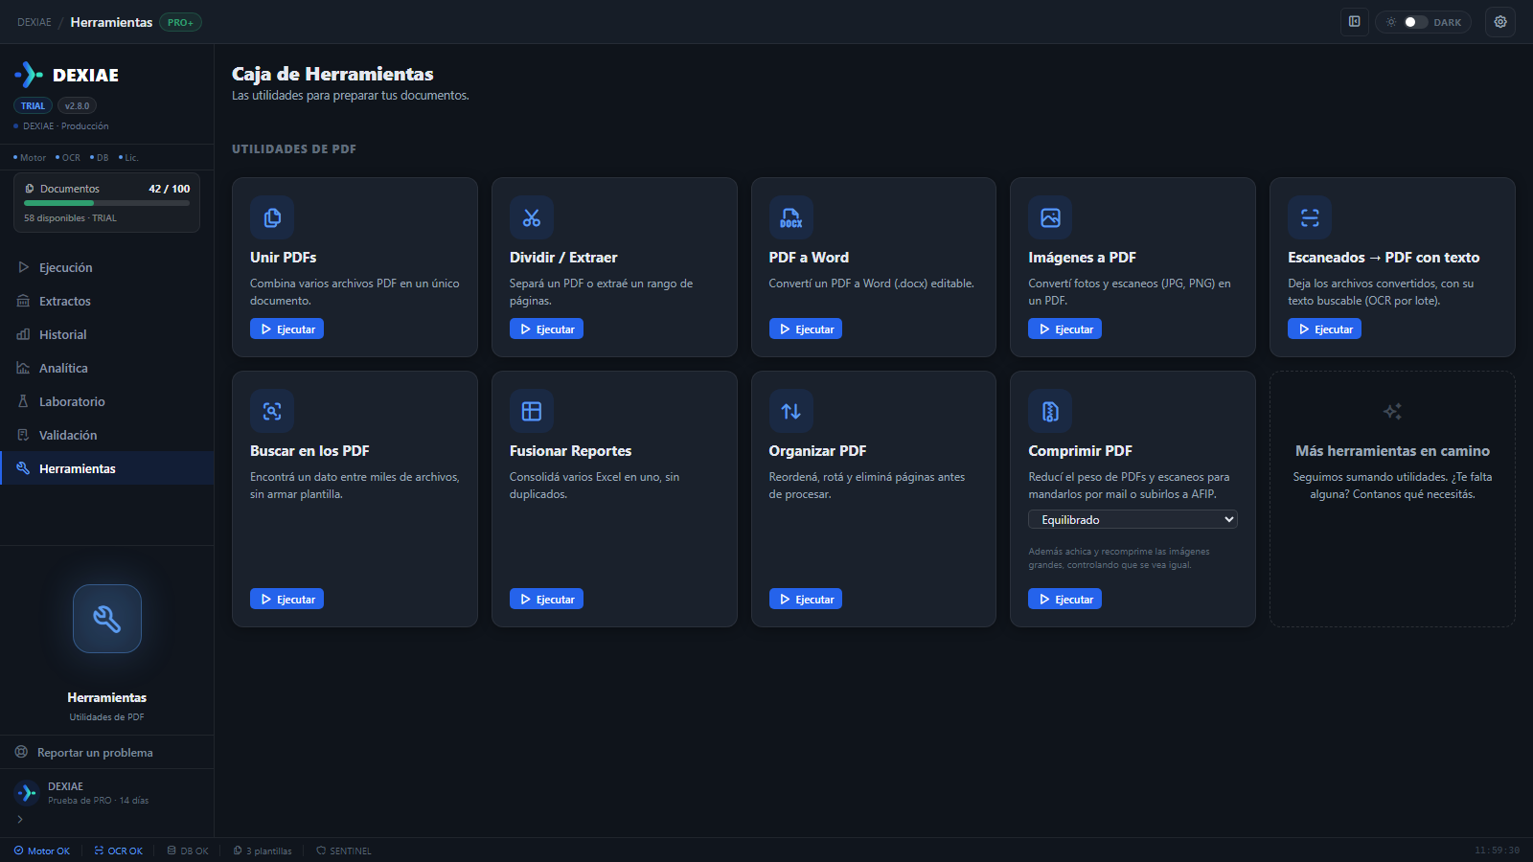
Task: Click the DOCX icon on PDF a Word
Action: tap(791, 217)
